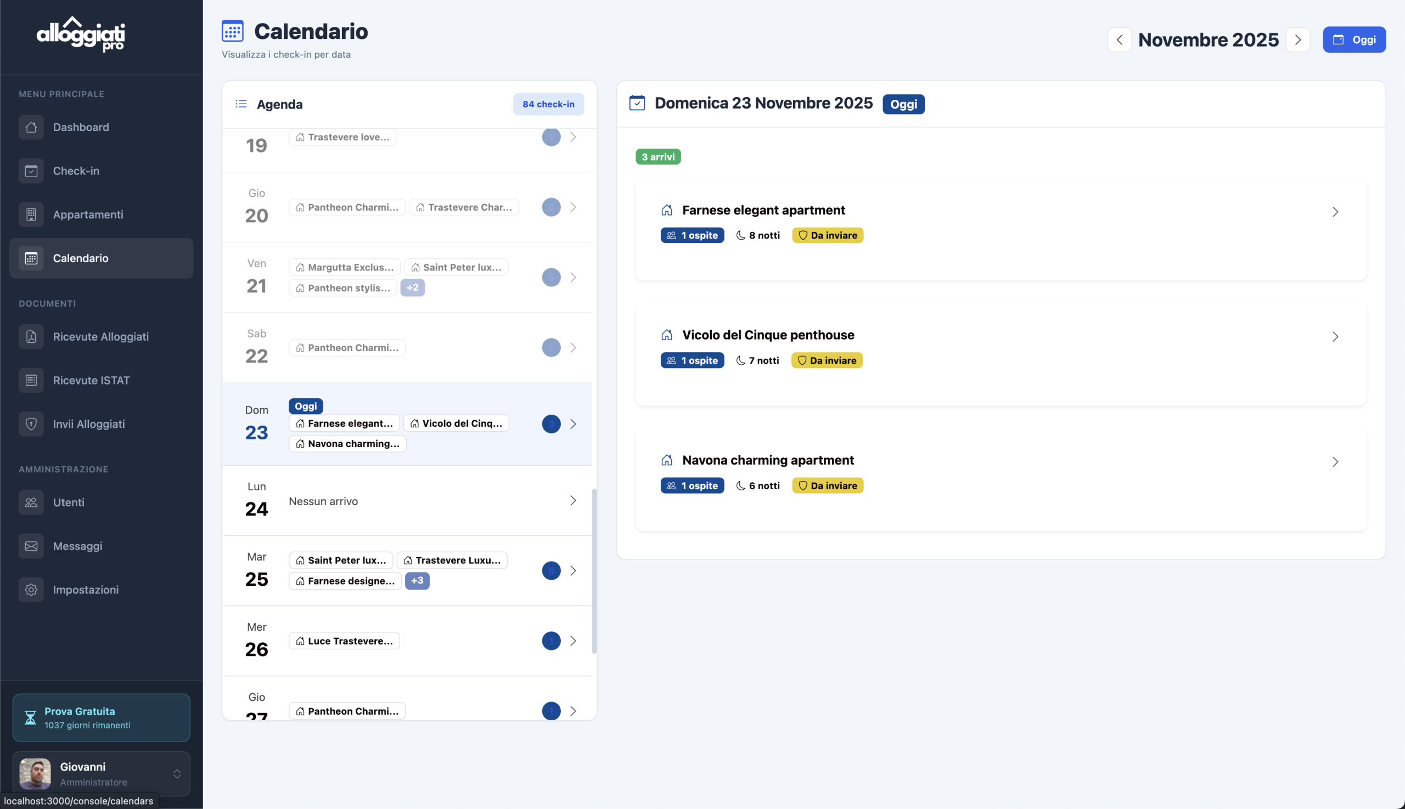The height and width of the screenshot is (809, 1405).
Task: Click the agenda list scrollbar
Action: pyautogui.click(x=594, y=570)
